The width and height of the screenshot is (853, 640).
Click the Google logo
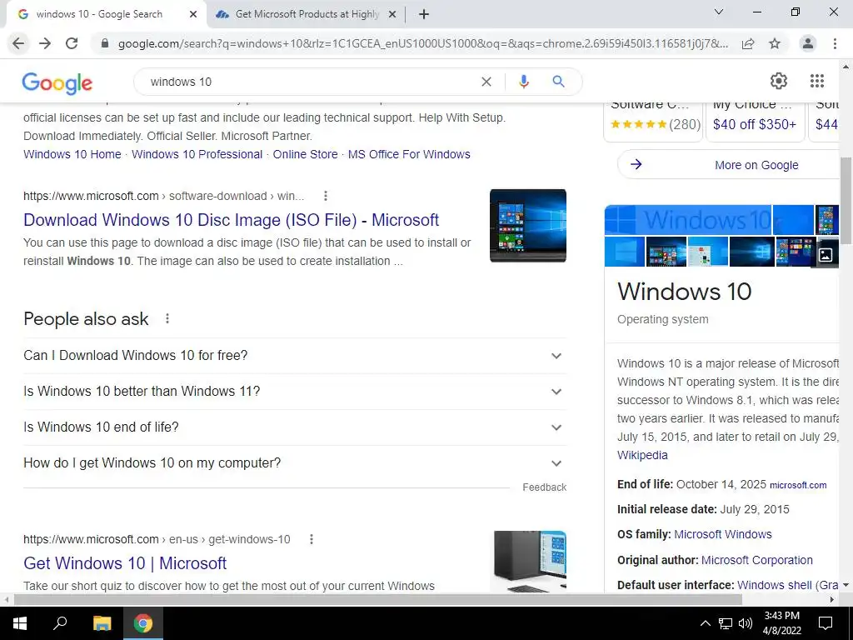pyautogui.click(x=57, y=82)
